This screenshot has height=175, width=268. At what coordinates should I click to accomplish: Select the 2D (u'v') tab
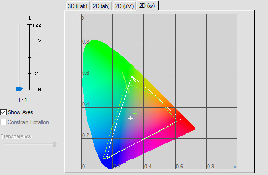point(124,6)
